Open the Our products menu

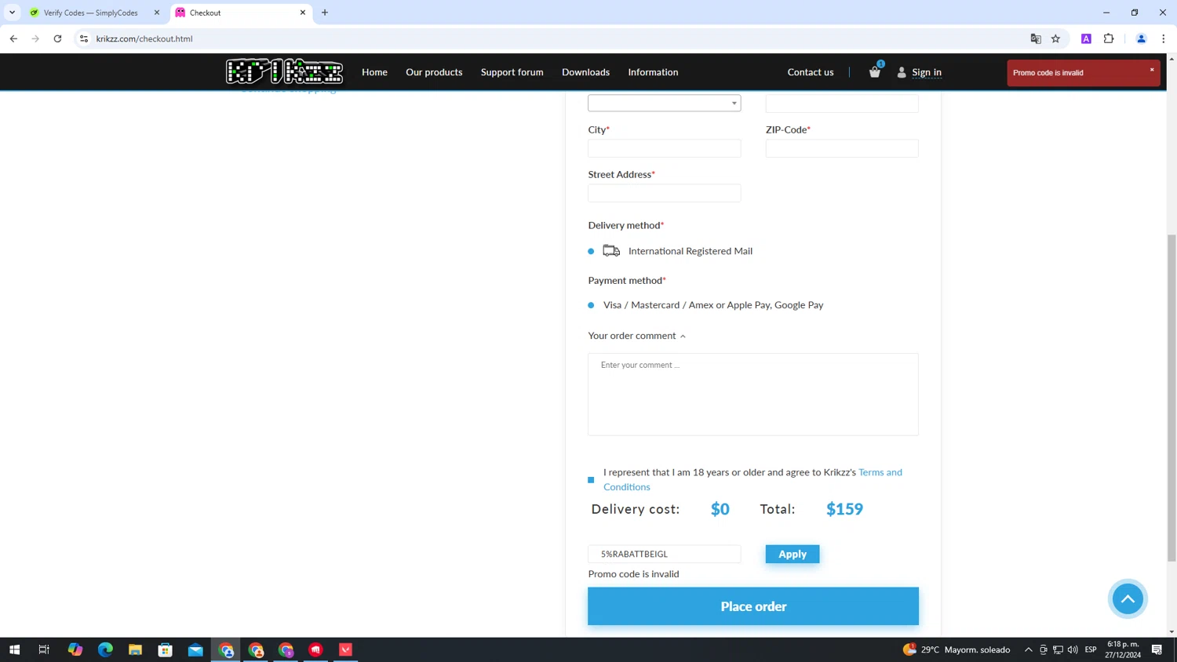pyautogui.click(x=434, y=72)
